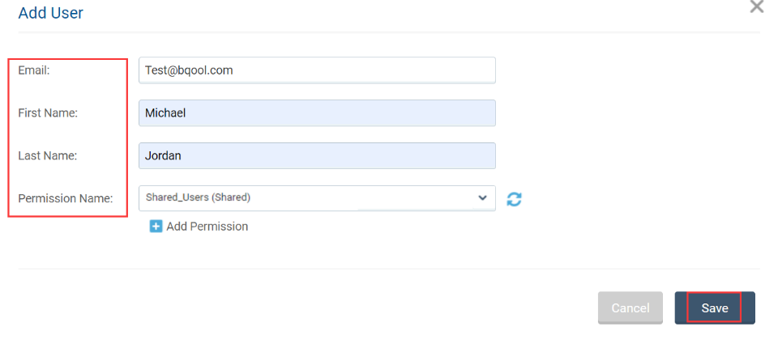The height and width of the screenshot is (352, 778).
Task: Click the "Permission Name:" label
Action: tap(66, 198)
